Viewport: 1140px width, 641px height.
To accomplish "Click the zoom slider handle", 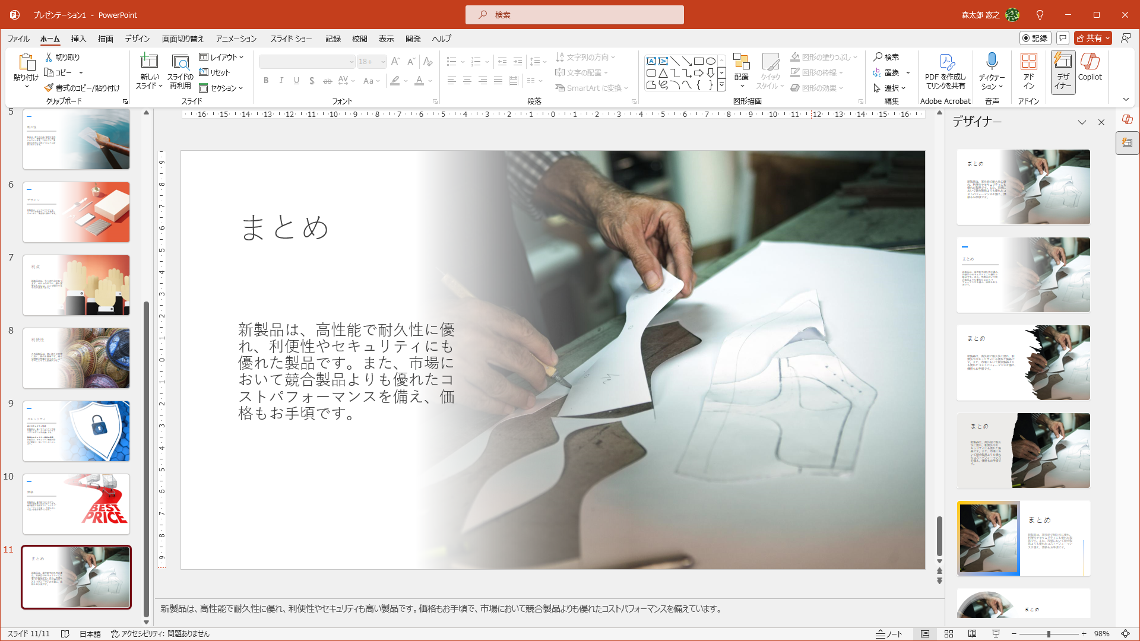I will (1049, 634).
